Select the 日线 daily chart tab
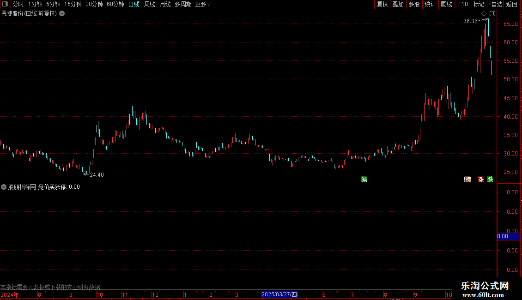Screen dimensions: 522x300 134,4
